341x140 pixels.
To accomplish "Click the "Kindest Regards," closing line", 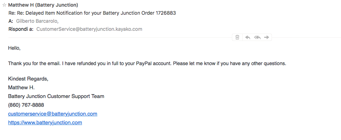I will (28, 79).
